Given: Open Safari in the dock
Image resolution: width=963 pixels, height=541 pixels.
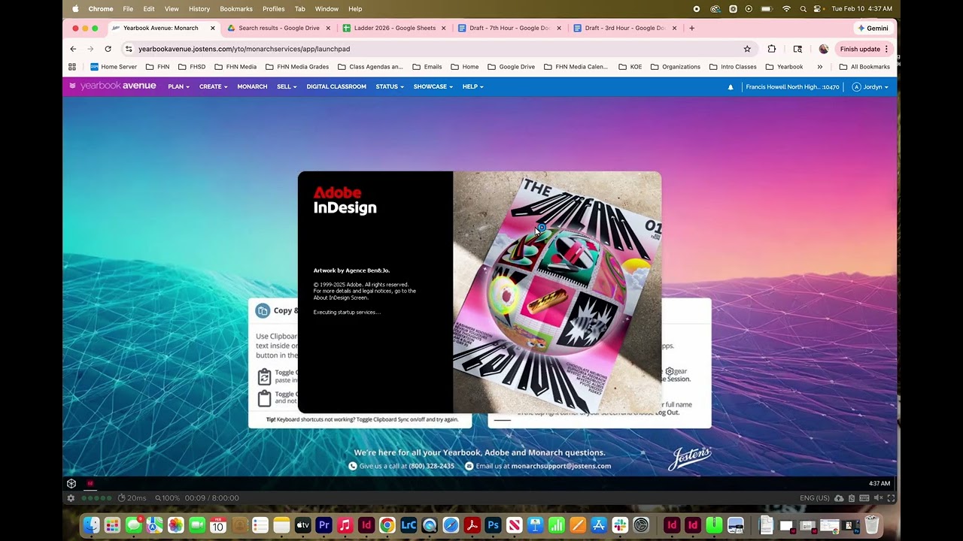Looking at the screenshot, I should [x=451, y=525].
